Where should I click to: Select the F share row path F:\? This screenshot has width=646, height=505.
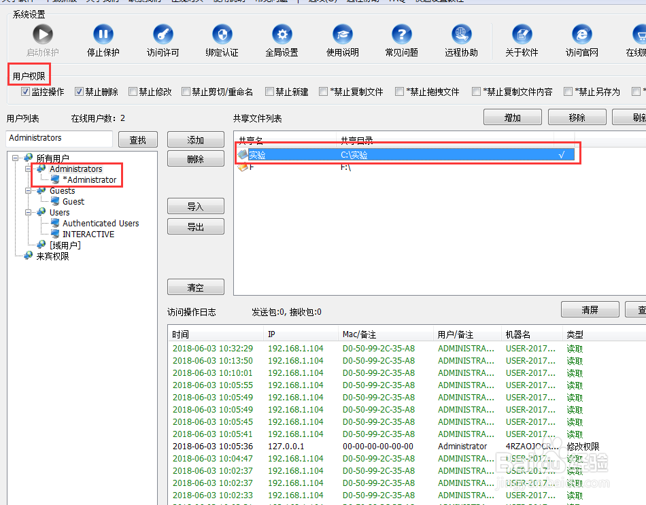(345, 167)
